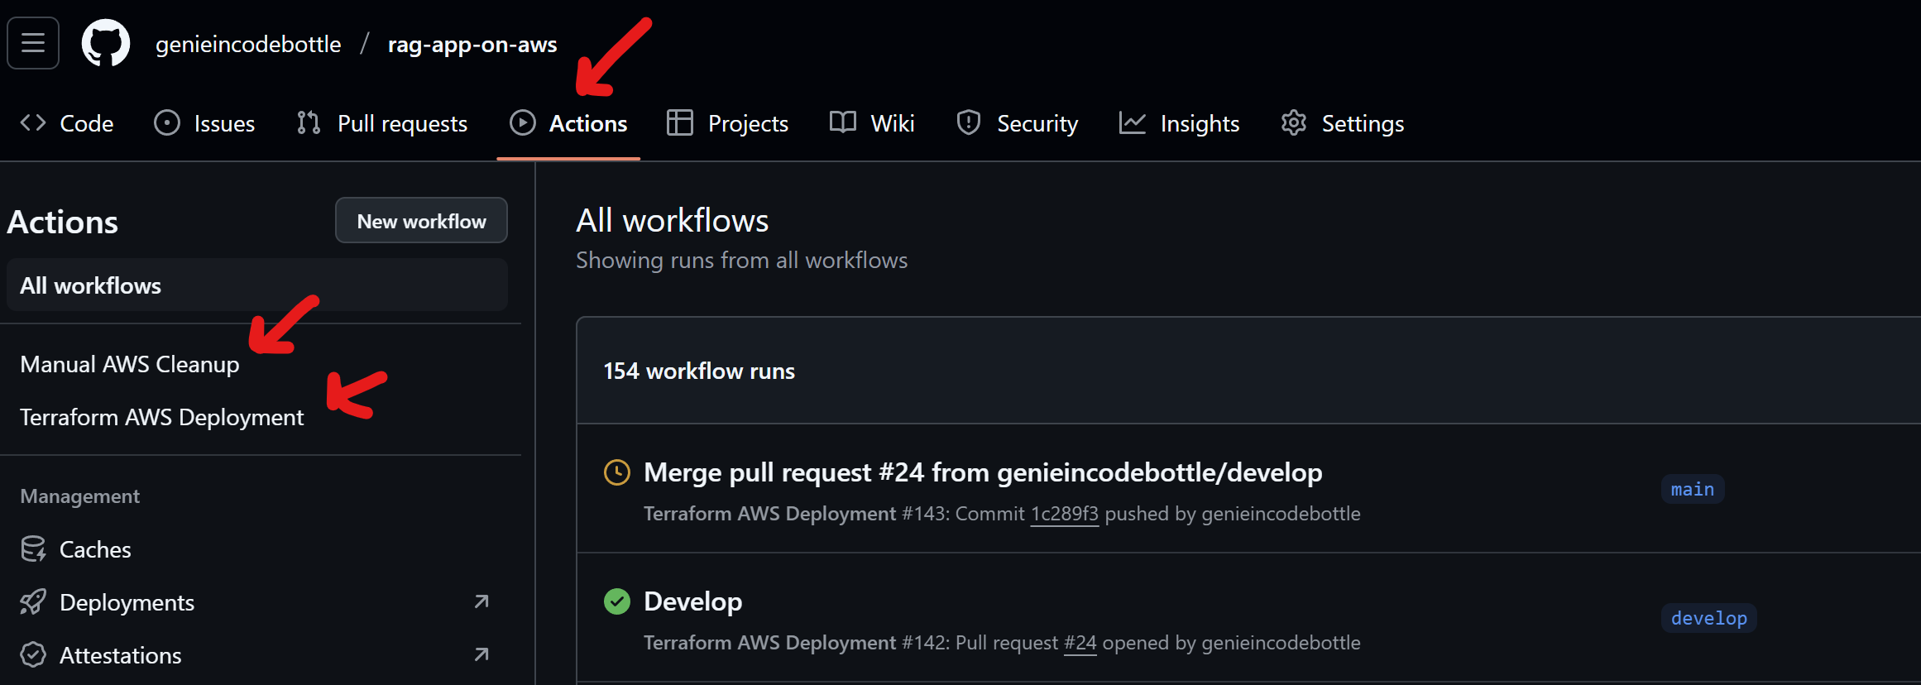Click the Caches database icon
Screen dimensions: 1921x685
[x=33, y=549]
